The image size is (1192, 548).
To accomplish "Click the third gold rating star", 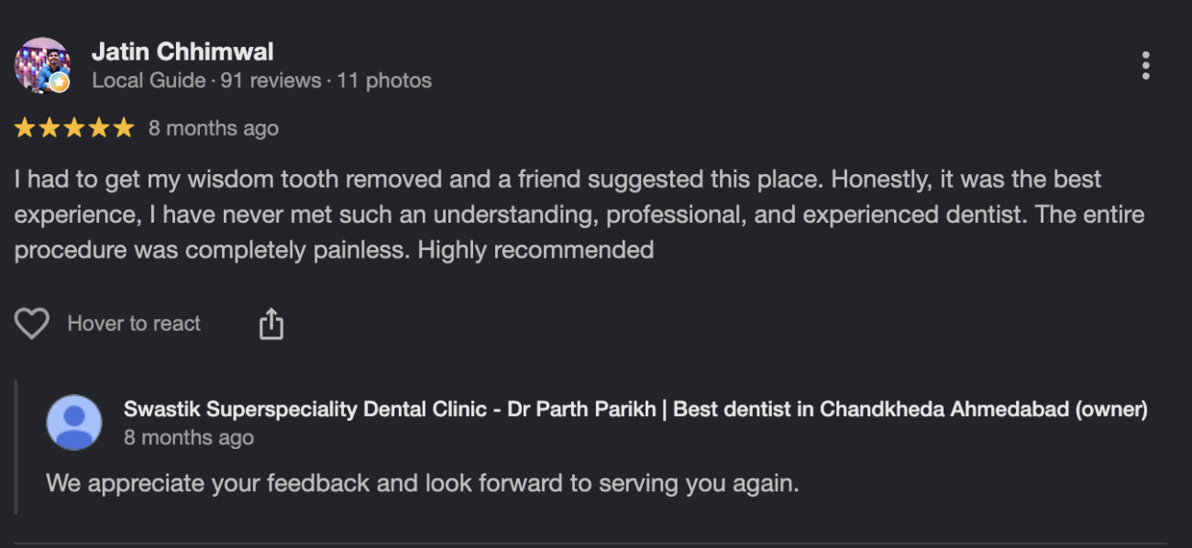I will 74,128.
